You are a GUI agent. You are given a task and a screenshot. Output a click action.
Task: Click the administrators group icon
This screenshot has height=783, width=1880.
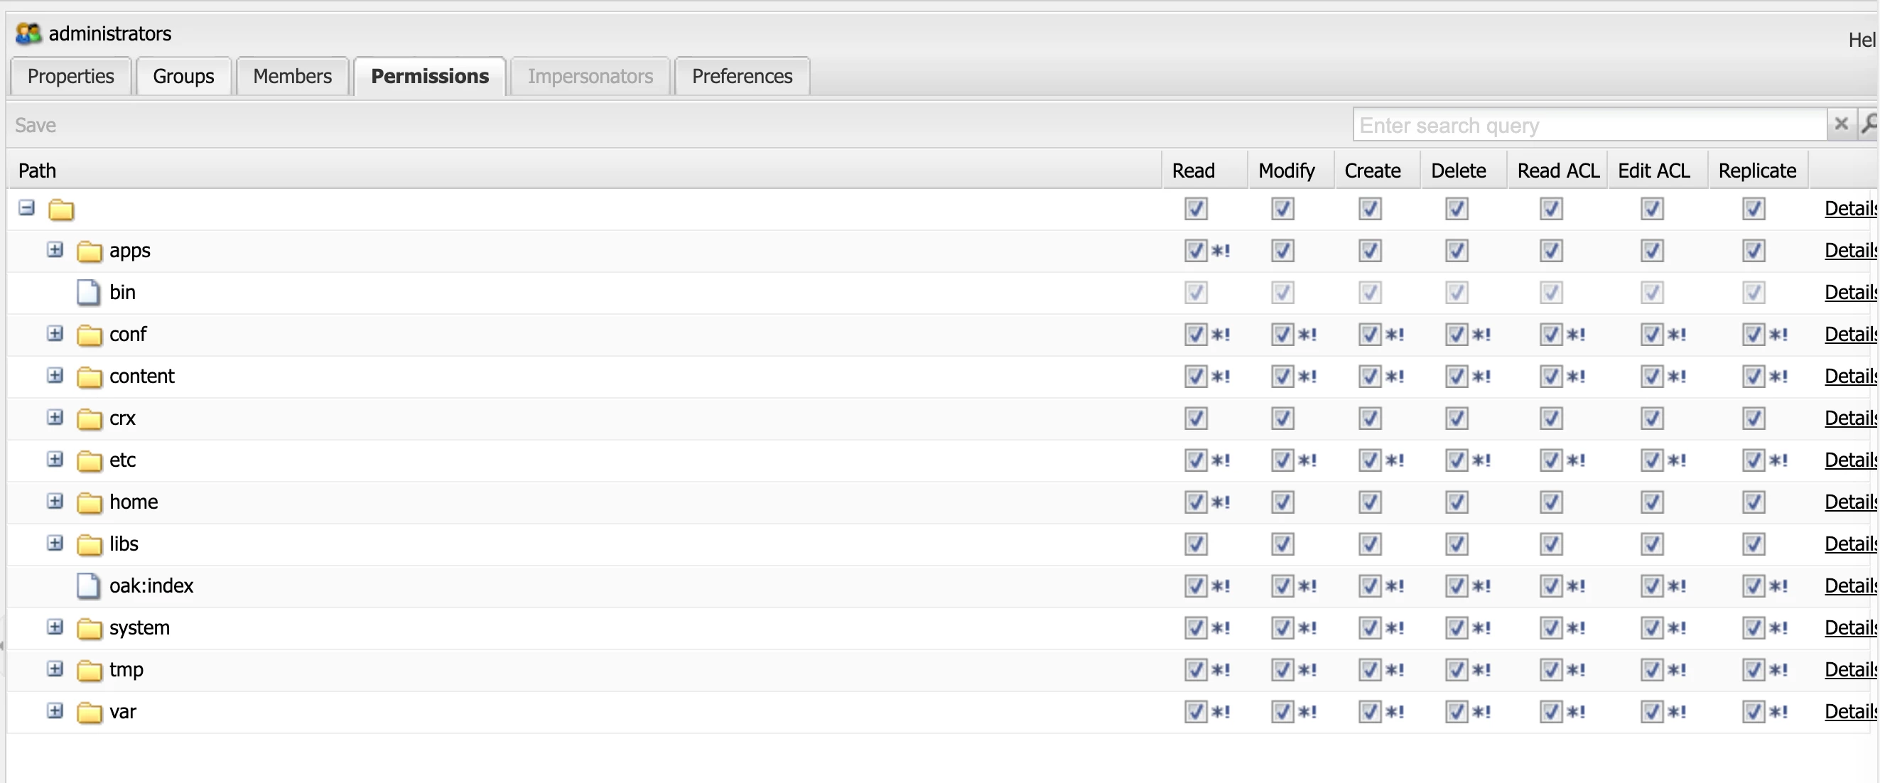[x=28, y=33]
